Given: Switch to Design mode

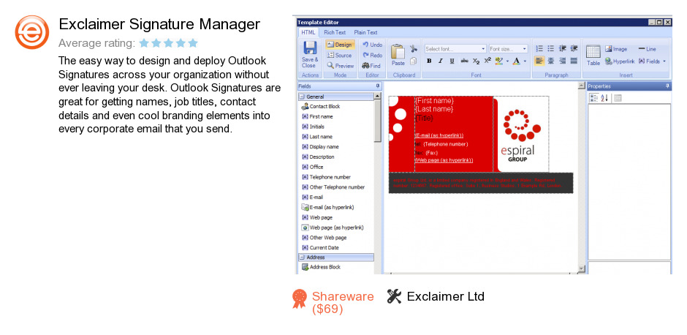Looking at the screenshot, I should (340, 45).
